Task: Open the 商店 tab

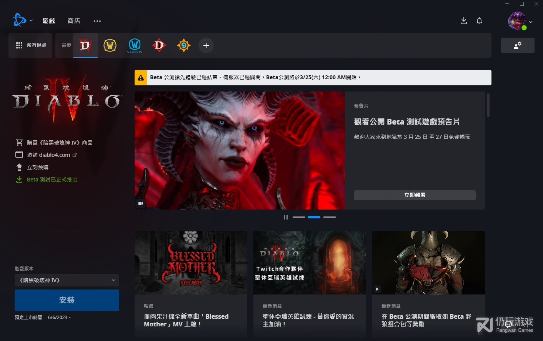Action: point(74,21)
